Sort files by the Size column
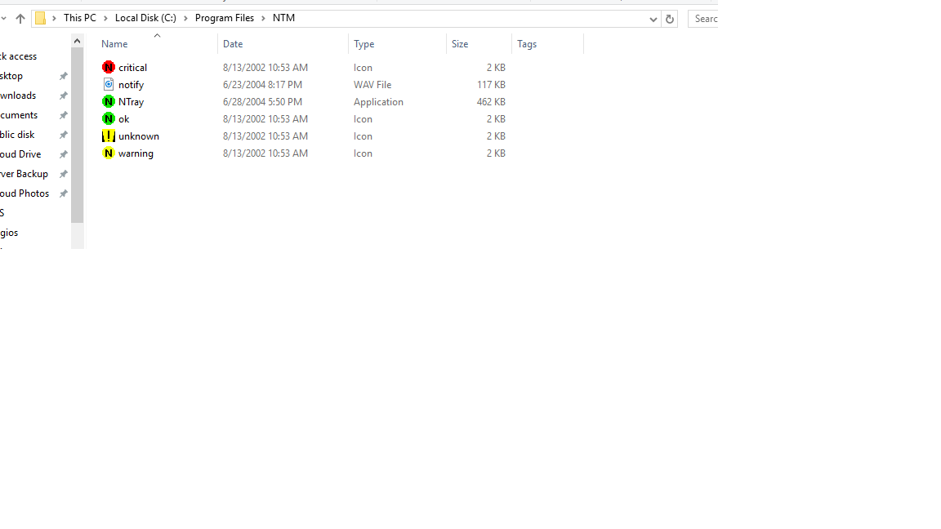The image size is (941, 529). point(460,44)
